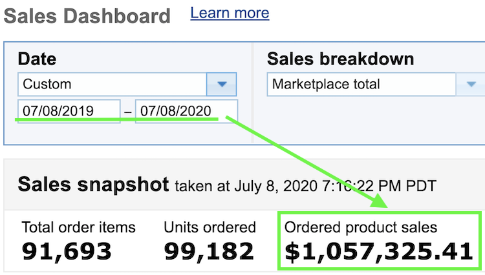Open the Learn more link
This screenshot has width=485, height=275.
[x=230, y=14]
